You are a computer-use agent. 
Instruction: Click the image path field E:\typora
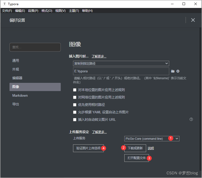(121, 71)
